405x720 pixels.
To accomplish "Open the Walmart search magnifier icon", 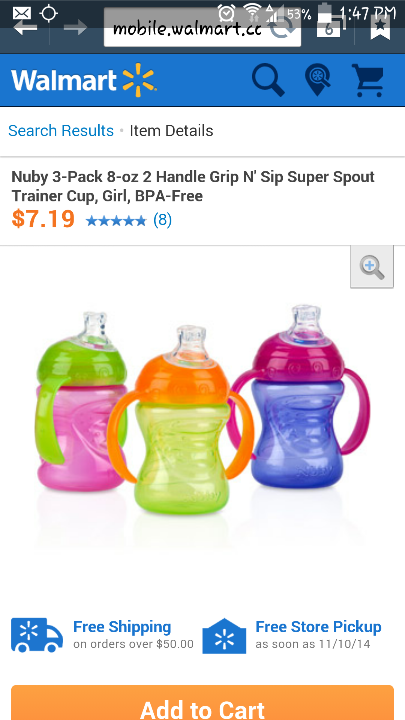I will (268, 80).
